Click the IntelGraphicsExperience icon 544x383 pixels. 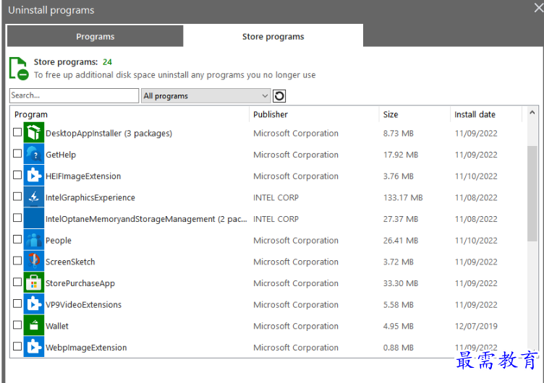click(34, 197)
